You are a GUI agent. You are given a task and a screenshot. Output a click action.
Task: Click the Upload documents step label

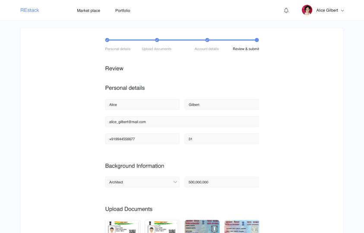coord(156,49)
